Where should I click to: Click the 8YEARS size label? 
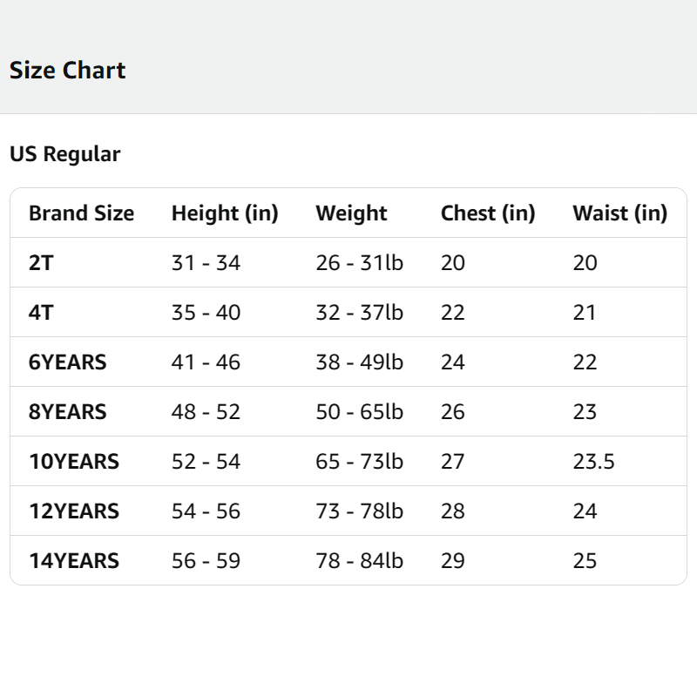67,411
